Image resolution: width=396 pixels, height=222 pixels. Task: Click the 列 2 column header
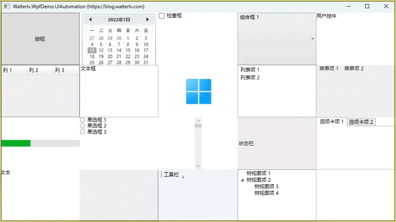click(33, 70)
